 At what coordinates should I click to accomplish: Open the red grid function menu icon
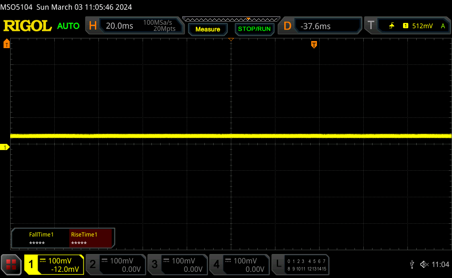[11, 265]
